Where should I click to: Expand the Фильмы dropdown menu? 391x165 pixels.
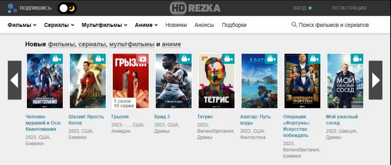coord(22,25)
